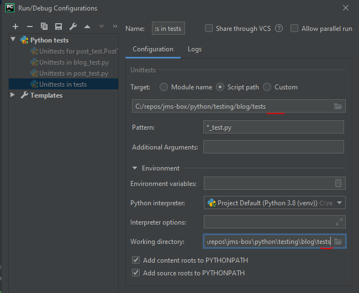Viewport: 359px width, 293px height.
Task: Open edit templates via the wrench icon
Action: (x=73, y=26)
